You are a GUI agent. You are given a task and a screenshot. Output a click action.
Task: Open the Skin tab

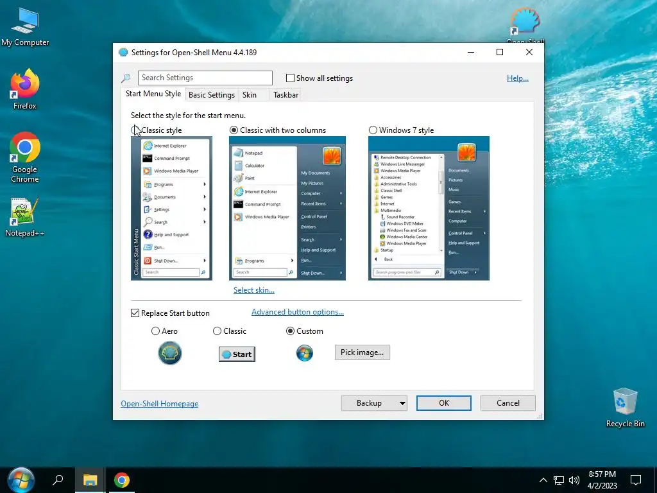250,95
